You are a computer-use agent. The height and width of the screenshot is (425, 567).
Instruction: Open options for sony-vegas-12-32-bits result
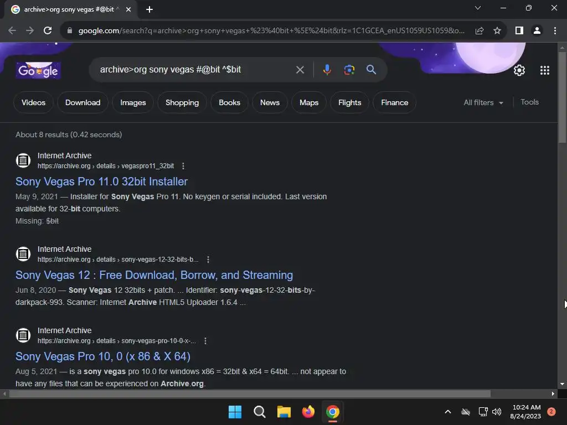pos(208,260)
